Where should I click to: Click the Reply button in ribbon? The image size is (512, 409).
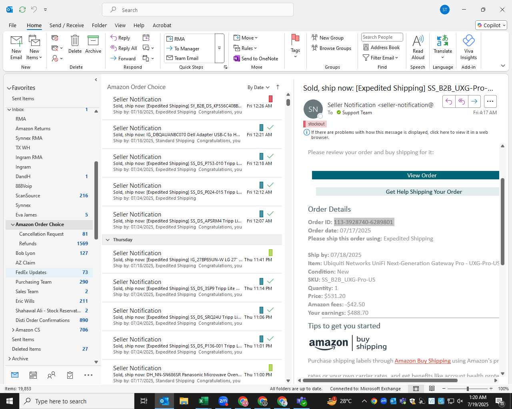pyautogui.click(x=120, y=38)
